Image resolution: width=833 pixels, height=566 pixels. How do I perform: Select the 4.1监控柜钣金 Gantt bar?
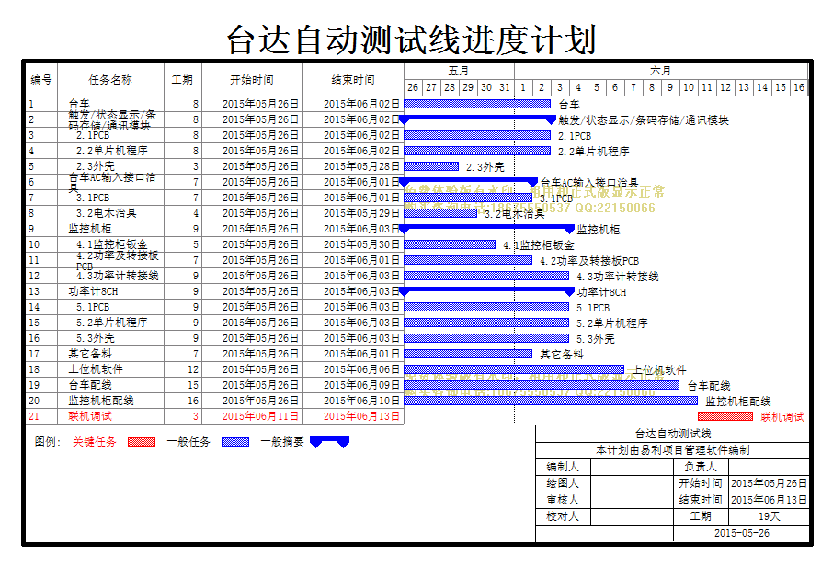click(x=450, y=244)
